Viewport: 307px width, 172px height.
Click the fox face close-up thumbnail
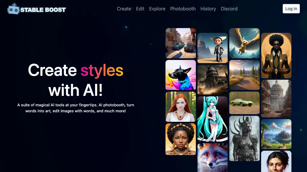click(212, 157)
